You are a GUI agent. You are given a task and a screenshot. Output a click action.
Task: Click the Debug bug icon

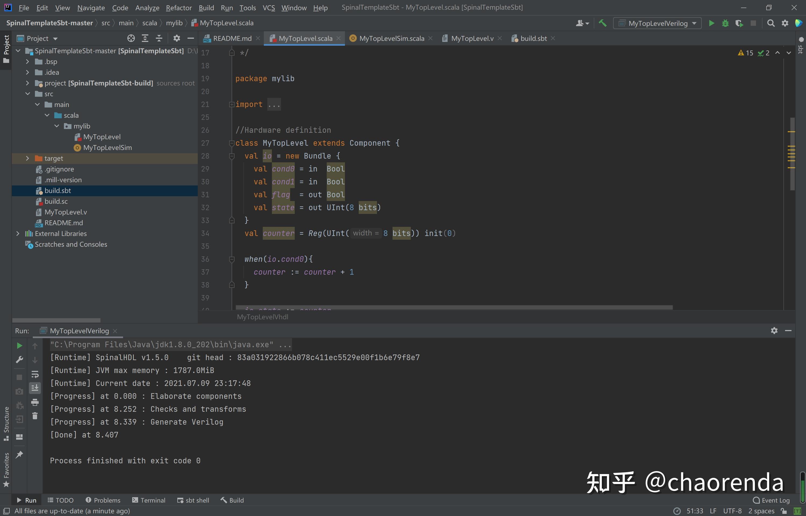725,23
